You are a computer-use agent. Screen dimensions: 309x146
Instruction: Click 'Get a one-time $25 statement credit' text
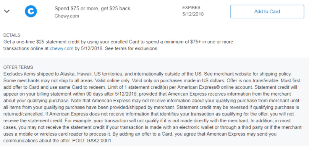coord(44,42)
